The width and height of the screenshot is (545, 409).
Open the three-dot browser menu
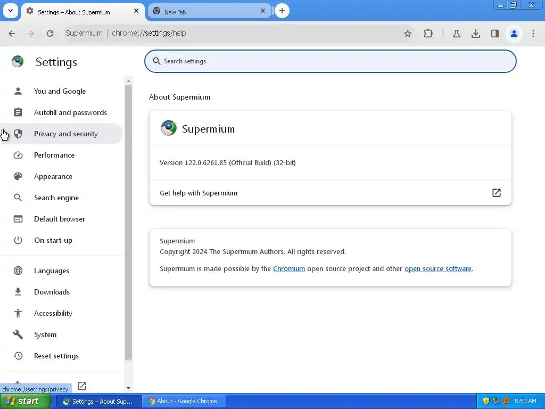(533, 34)
